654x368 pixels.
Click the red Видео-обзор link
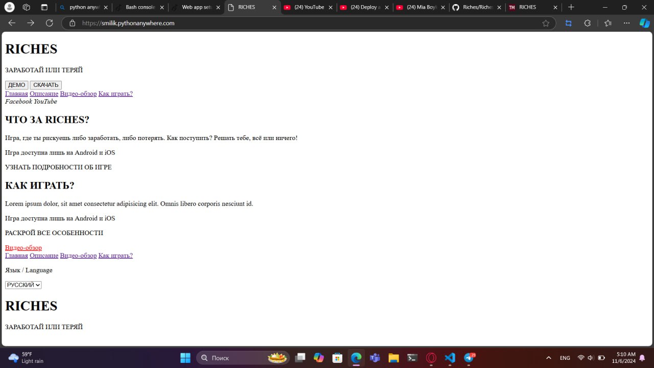[24, 247]
